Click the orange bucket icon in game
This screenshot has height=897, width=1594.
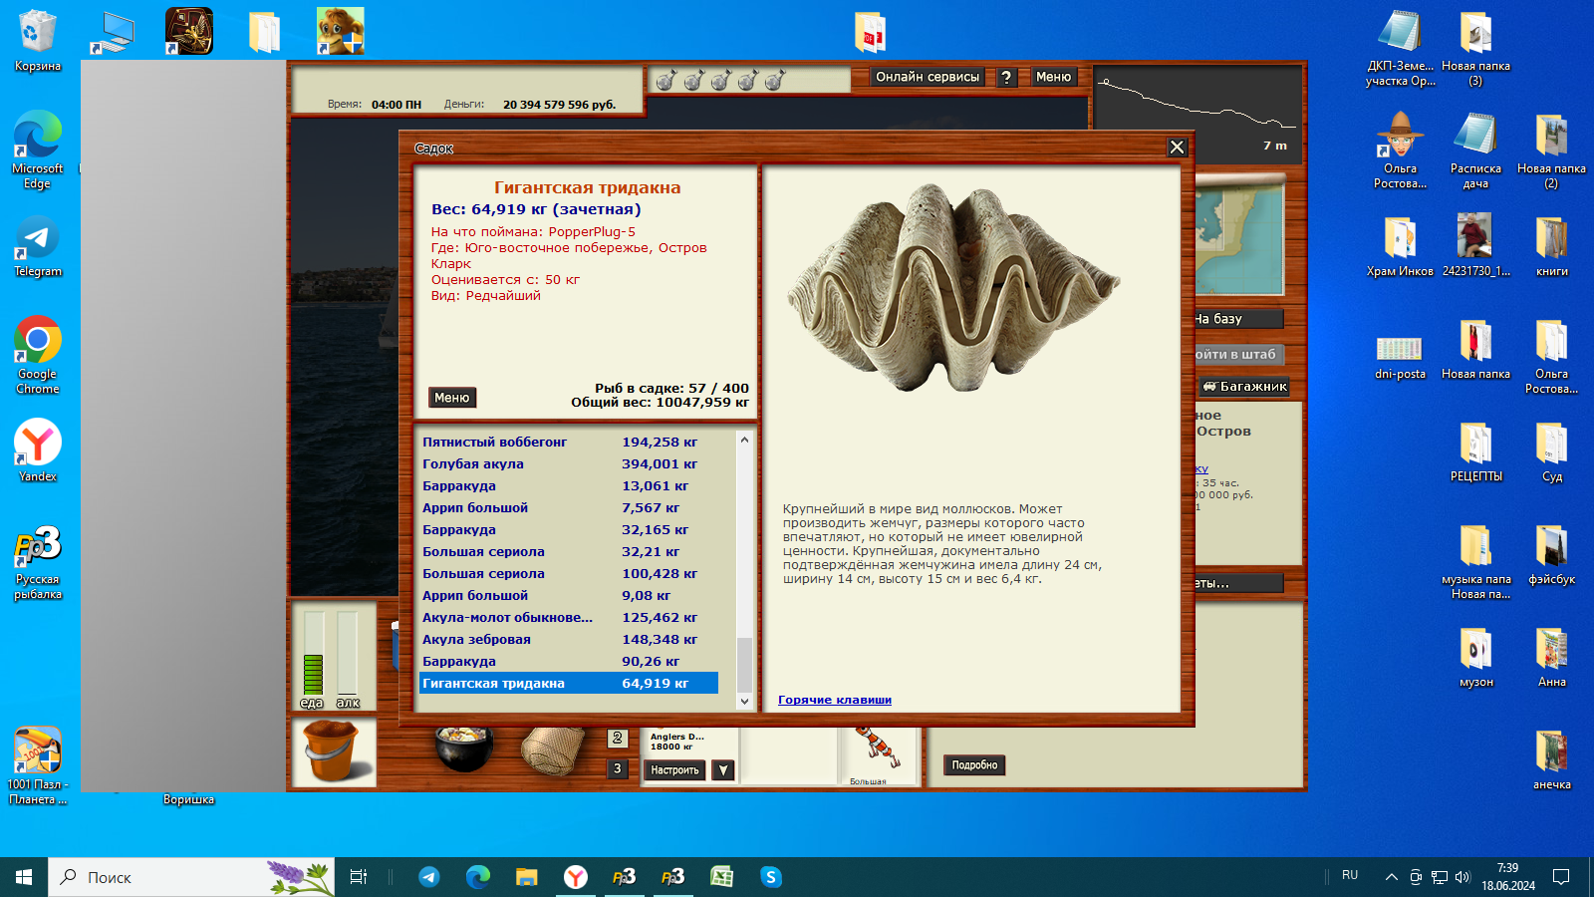click(333, 751)
